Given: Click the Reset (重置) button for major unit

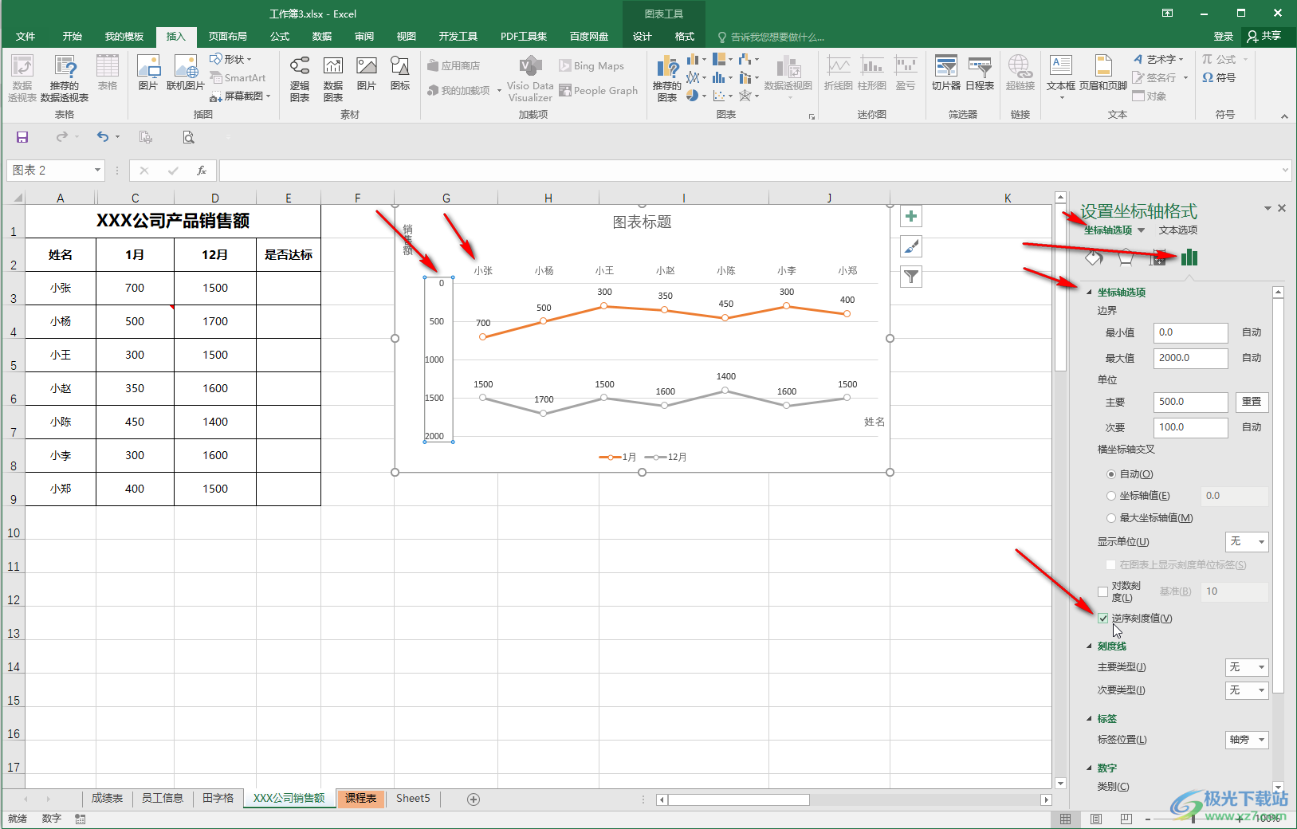Looking at the screenshot, I should pos(1252,402).
